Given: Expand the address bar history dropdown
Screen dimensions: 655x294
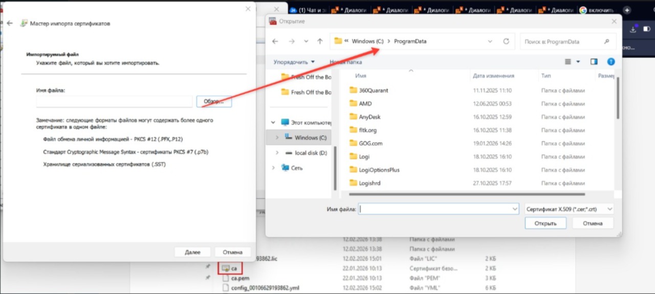Looking at the screenshot, I should tap(490, 41).
